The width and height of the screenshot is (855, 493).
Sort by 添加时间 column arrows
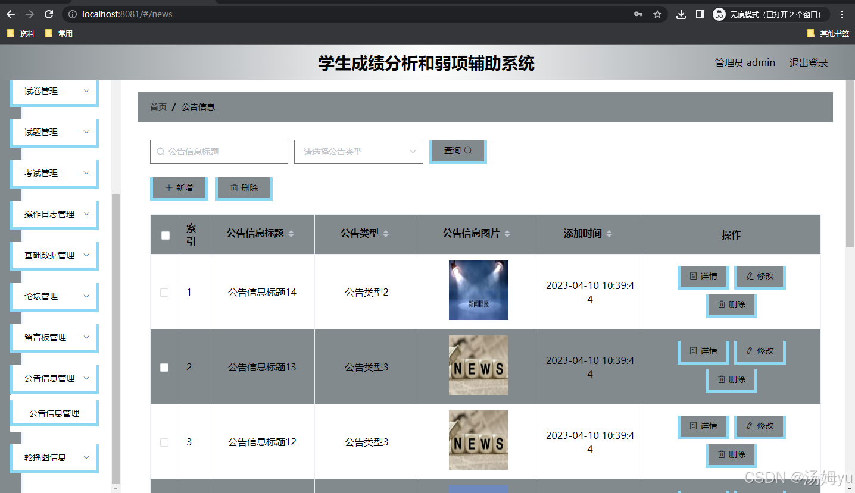(609, 234)
